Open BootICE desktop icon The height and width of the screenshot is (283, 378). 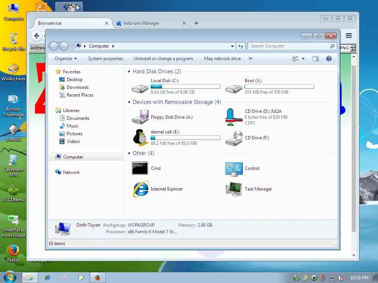[14, 133]
